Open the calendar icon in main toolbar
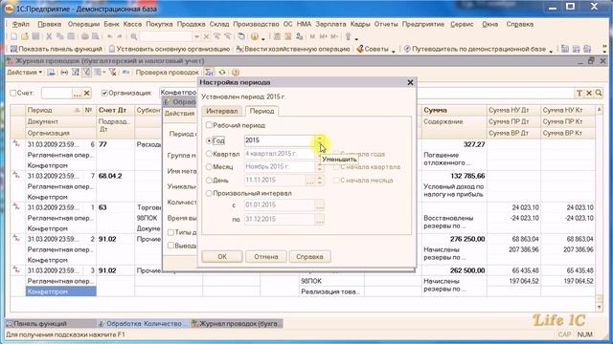Screen dimensions: 613x344 (x=288, y=36)
